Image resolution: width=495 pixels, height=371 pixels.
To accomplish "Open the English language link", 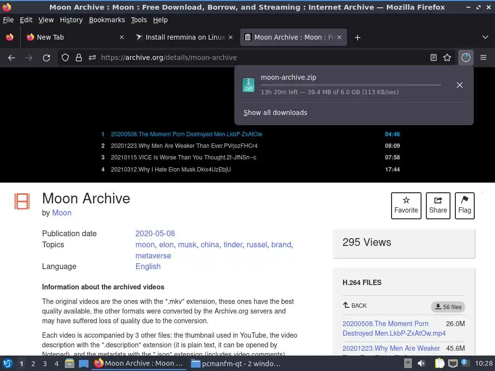I will [x=148, y=267].
